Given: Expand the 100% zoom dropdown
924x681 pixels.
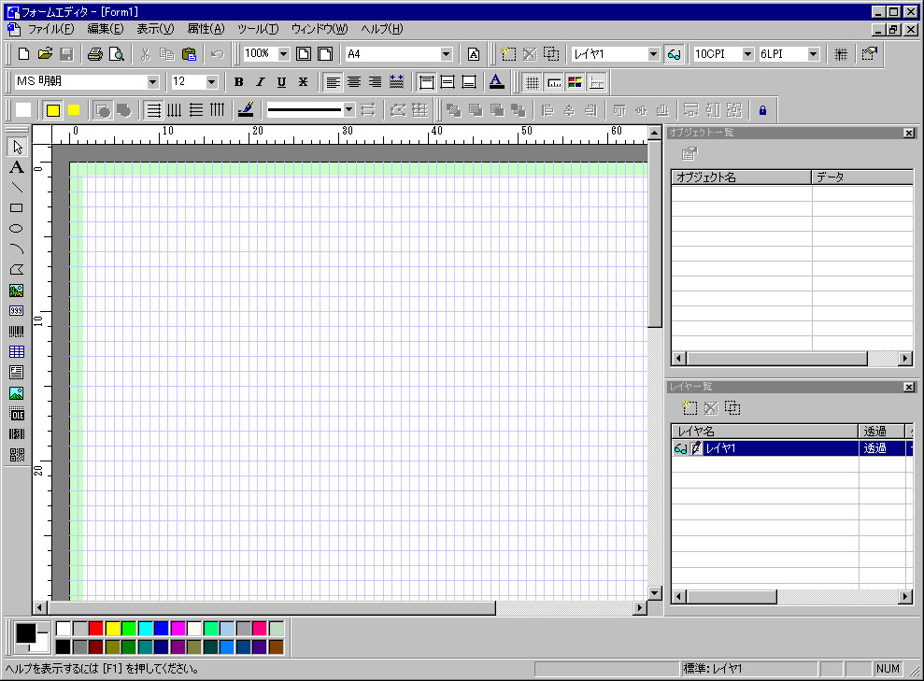Looking at the screenshot, I should point(283,54).
